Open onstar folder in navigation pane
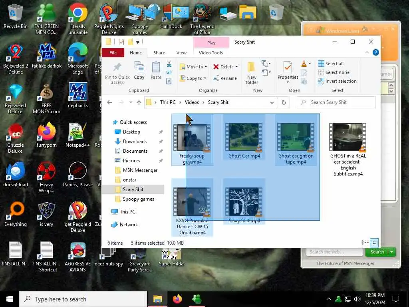Viewport: 409px width, 307px height. click(x=130, y=180)
